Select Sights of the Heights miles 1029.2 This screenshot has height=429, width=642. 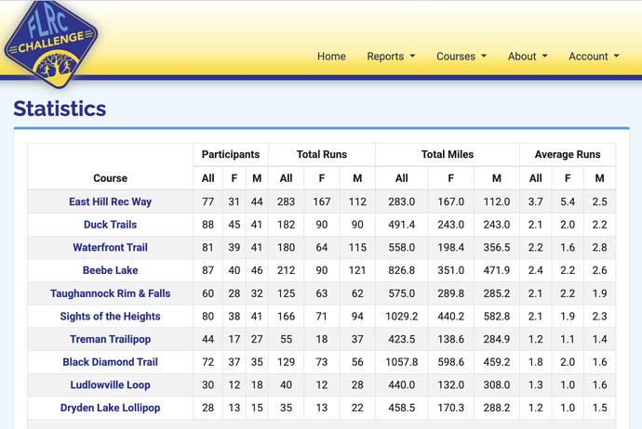coord(402,317)
